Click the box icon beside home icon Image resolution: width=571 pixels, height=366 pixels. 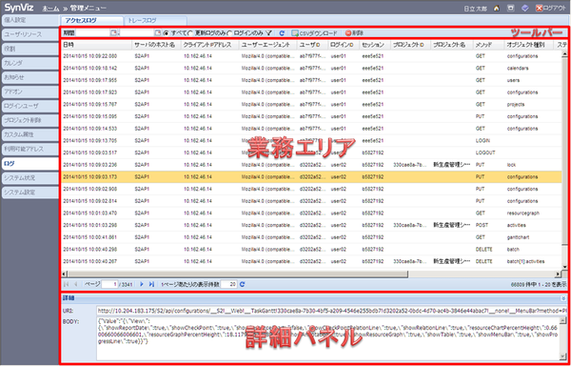pyautogui.click(x=511, y=8)
